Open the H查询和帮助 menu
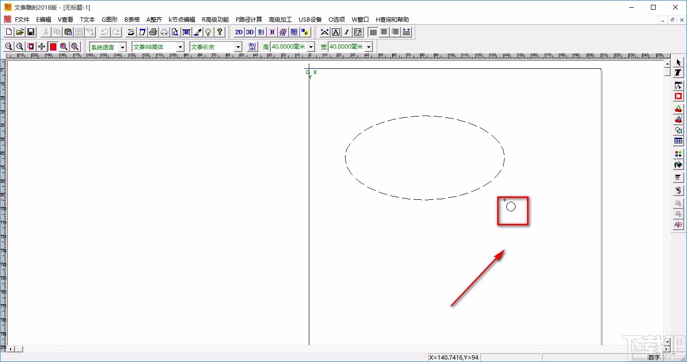 pyautogui.click(x=392, y=20)
